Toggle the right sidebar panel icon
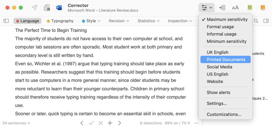This screenshot has width=272, height=126. tap(266, 21)
